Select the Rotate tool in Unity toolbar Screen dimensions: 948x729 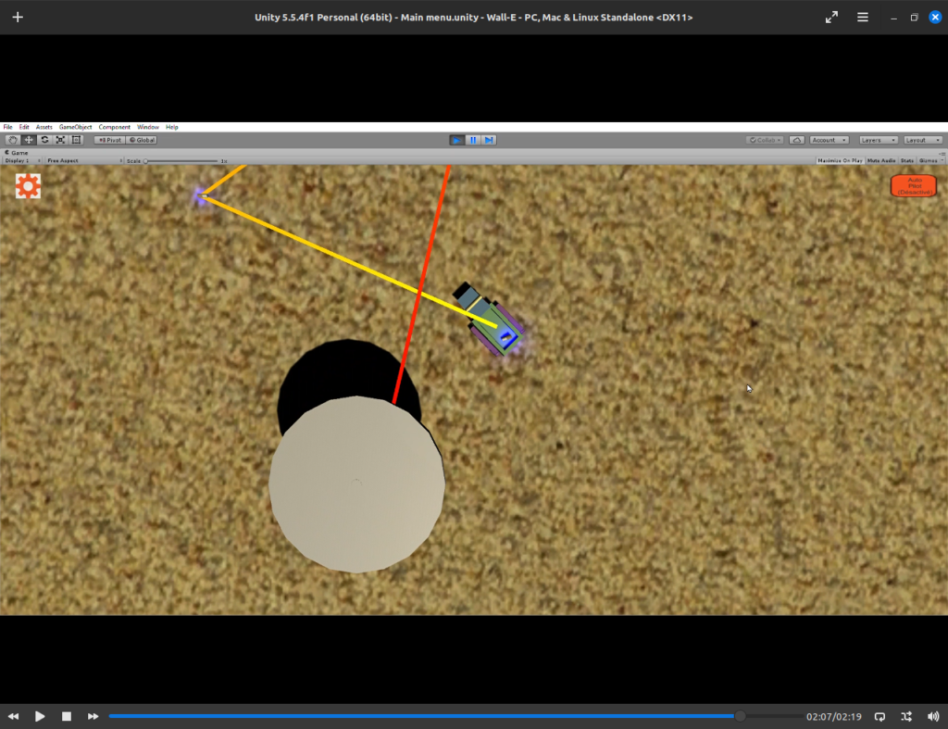click(44, 140)
